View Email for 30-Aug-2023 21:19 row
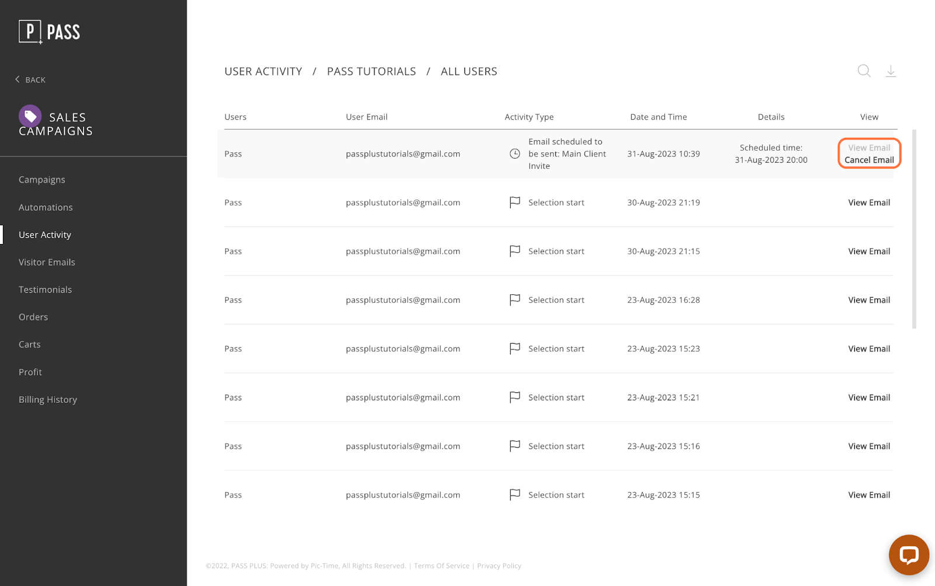935x586 pixels. pos(869,203)
